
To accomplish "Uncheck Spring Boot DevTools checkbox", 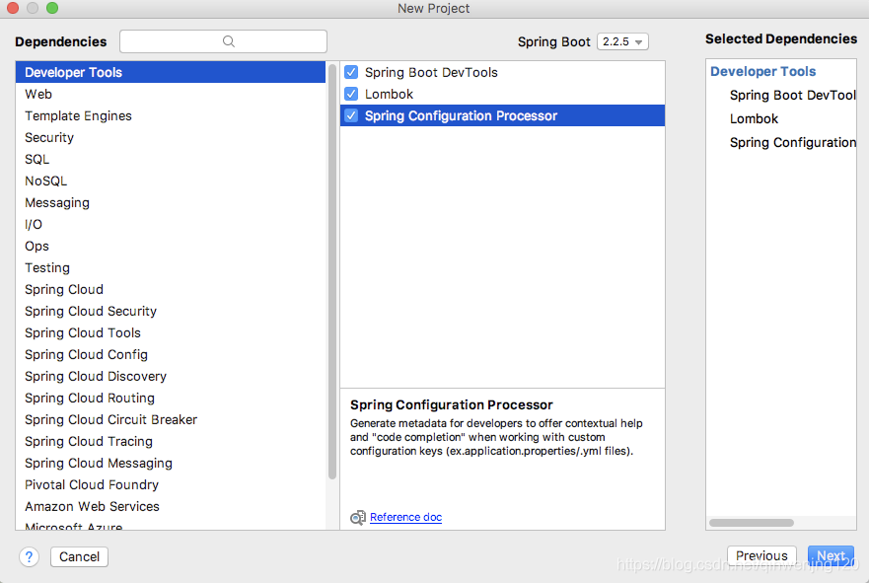I will pyautogui.click(x=351, y=72).
